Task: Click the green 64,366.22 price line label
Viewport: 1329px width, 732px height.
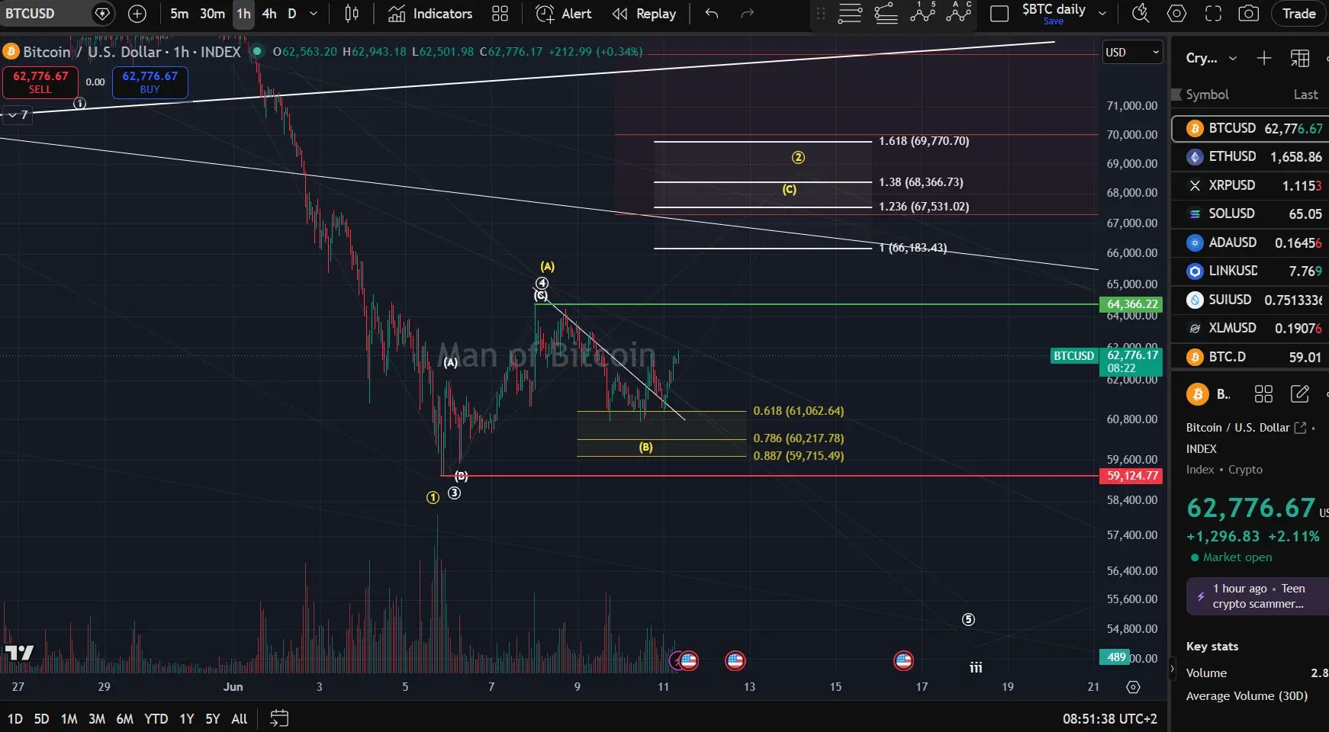Action: click(x=1132, y=304)
